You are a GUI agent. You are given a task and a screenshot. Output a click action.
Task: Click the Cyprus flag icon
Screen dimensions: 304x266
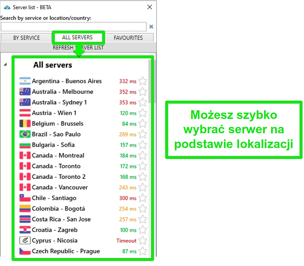[25, 241]
